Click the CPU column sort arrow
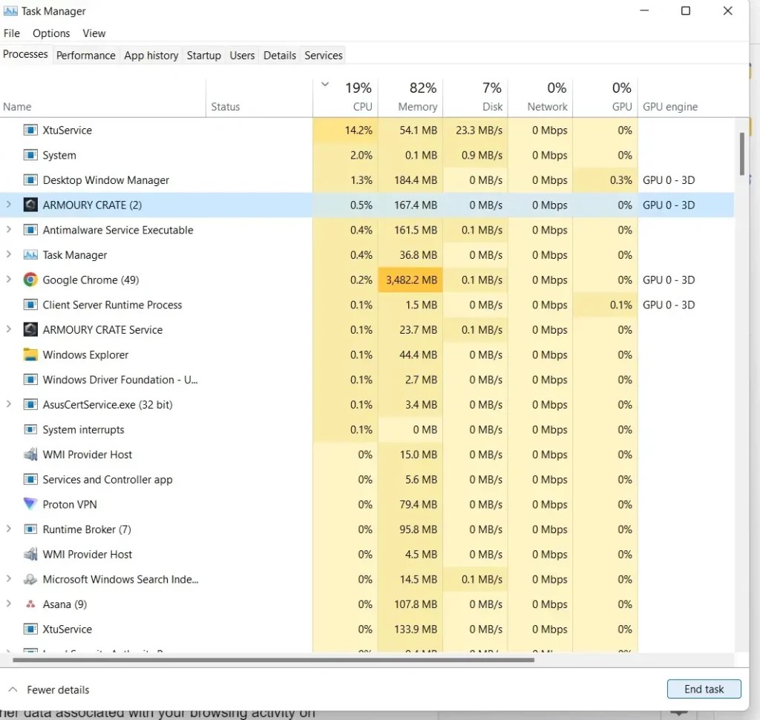 coord(324,85)
